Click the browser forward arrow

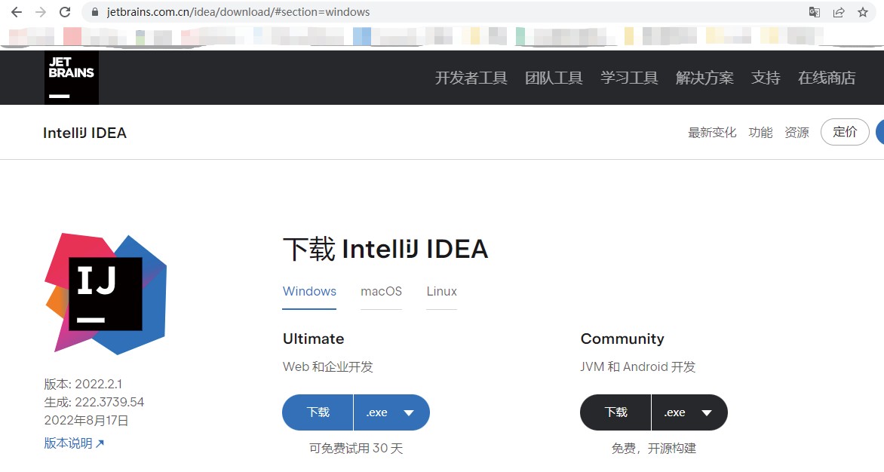point(41,12)
